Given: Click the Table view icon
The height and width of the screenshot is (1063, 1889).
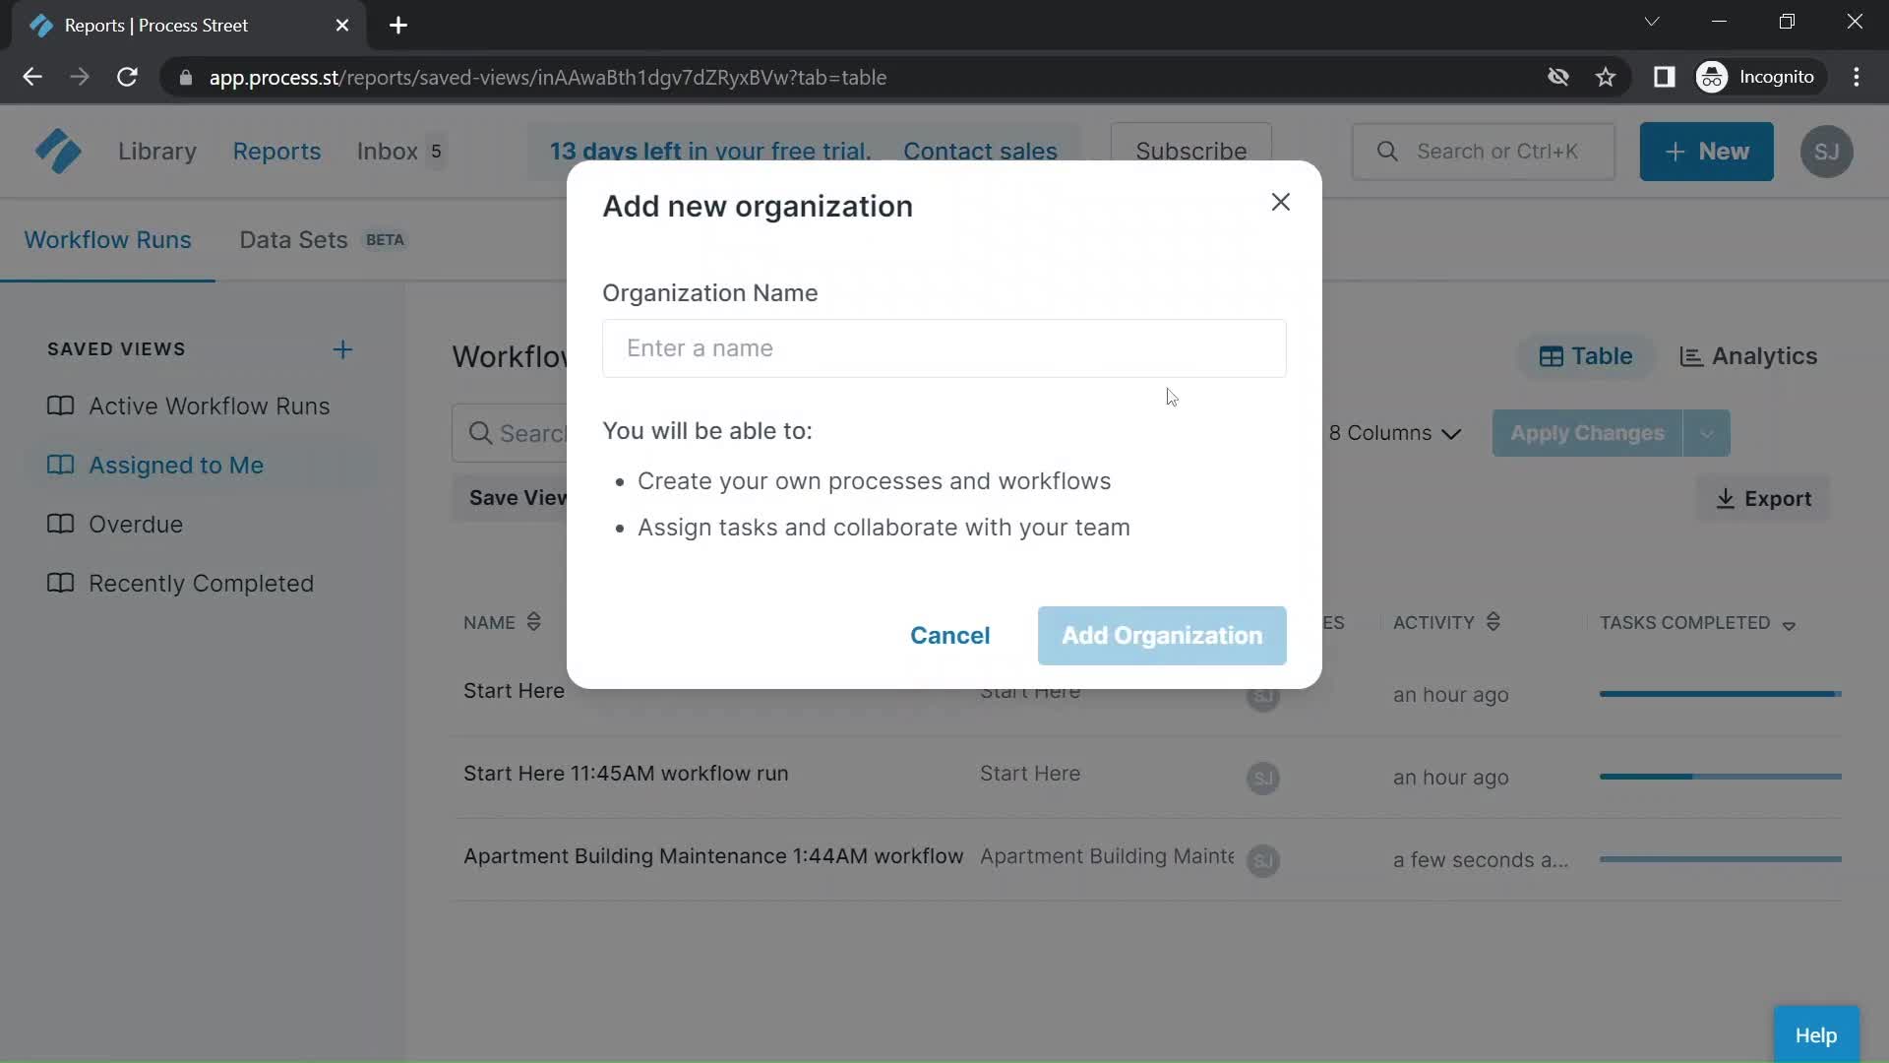Looking at the screenshot, I should pos(1551,355).
